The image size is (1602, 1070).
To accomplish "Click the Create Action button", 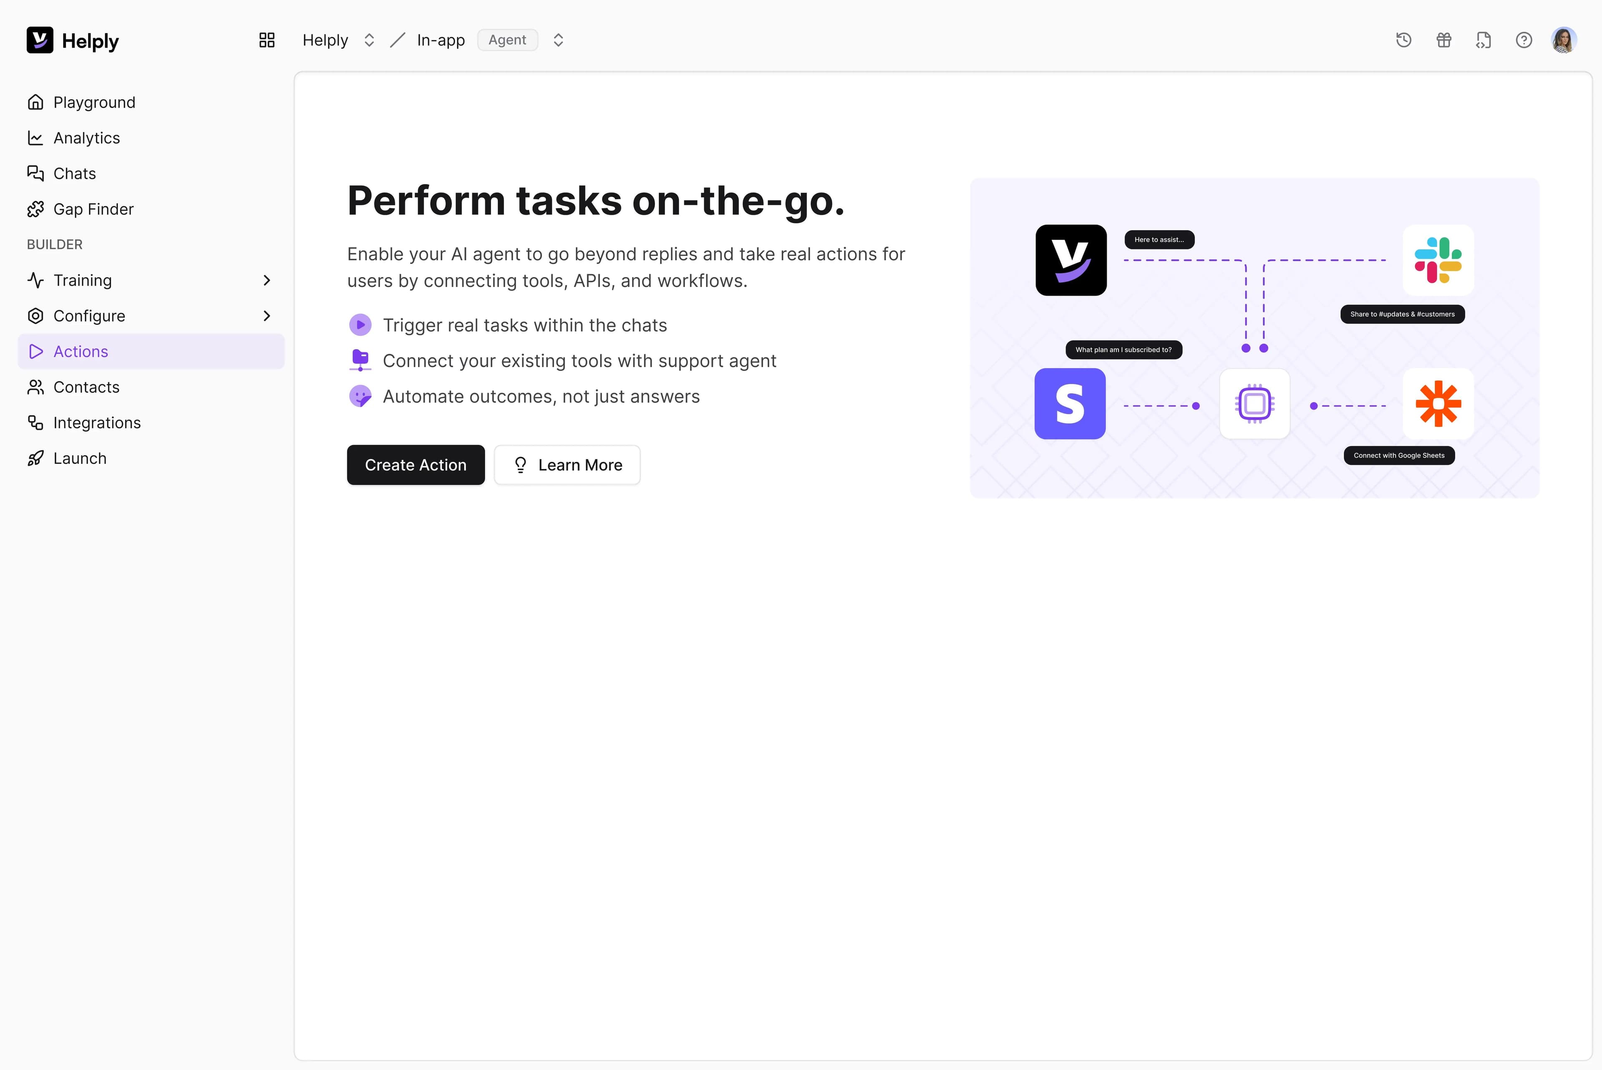I will click(x=416, y=465).
